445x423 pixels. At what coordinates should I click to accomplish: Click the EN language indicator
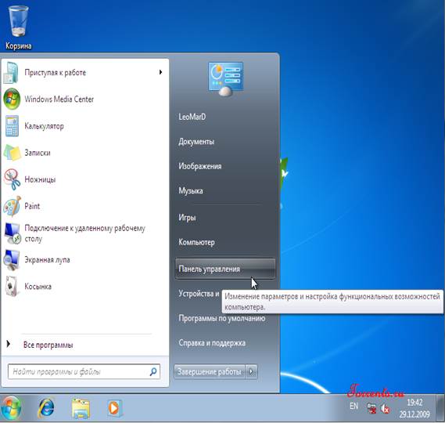pos(353,406)
